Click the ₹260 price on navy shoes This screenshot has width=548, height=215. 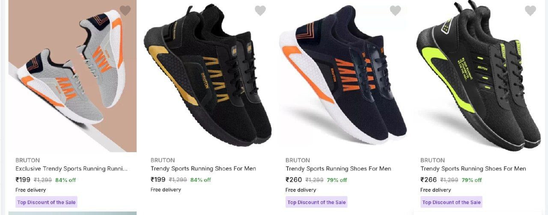click(294, 180)
